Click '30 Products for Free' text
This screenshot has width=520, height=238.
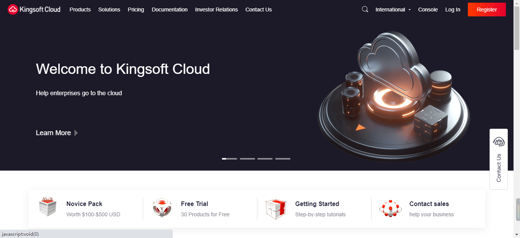pos(205,214)
